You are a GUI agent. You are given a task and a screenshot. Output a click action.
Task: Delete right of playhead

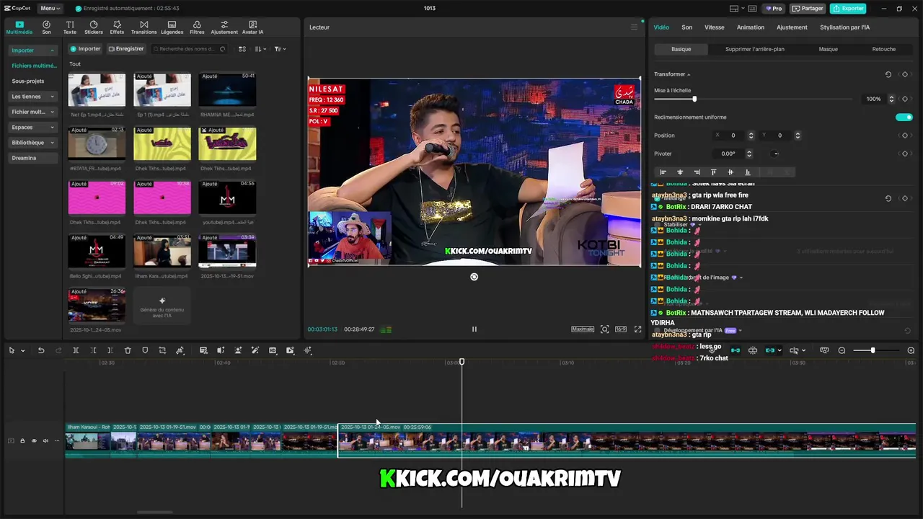click(x=110, y=350)
